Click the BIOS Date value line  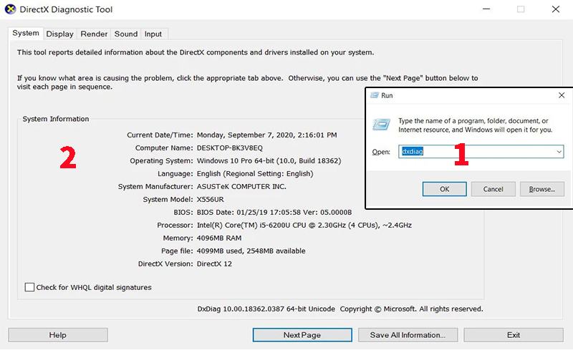(274, 212)
